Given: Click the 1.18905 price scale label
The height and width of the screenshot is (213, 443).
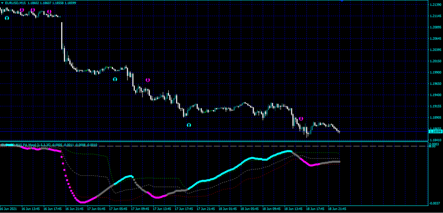Looking at the screenshot, I should click(x=436, y=117).
